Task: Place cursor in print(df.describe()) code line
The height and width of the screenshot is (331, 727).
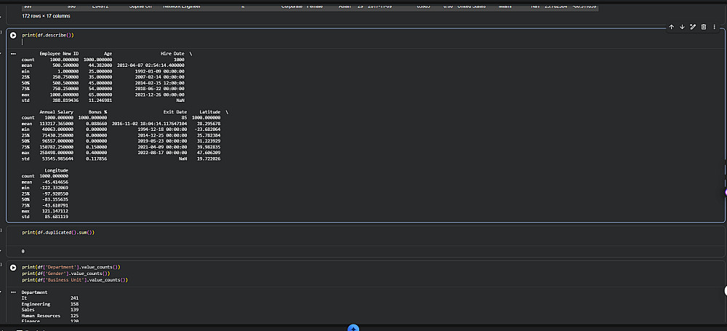Action: pos(48,35)
